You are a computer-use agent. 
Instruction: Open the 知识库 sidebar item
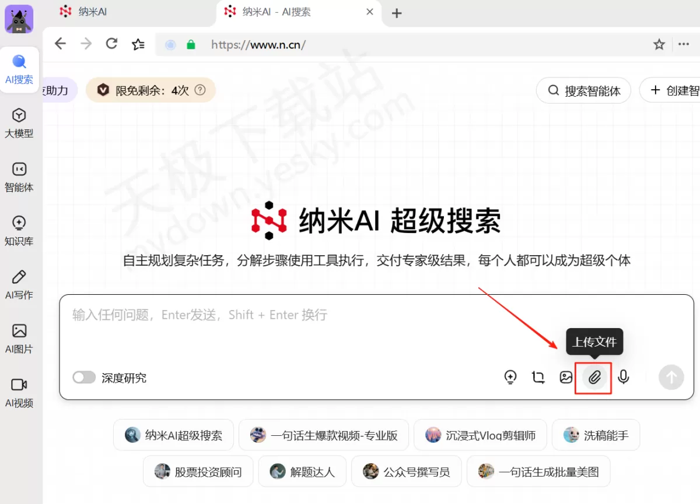19,231
